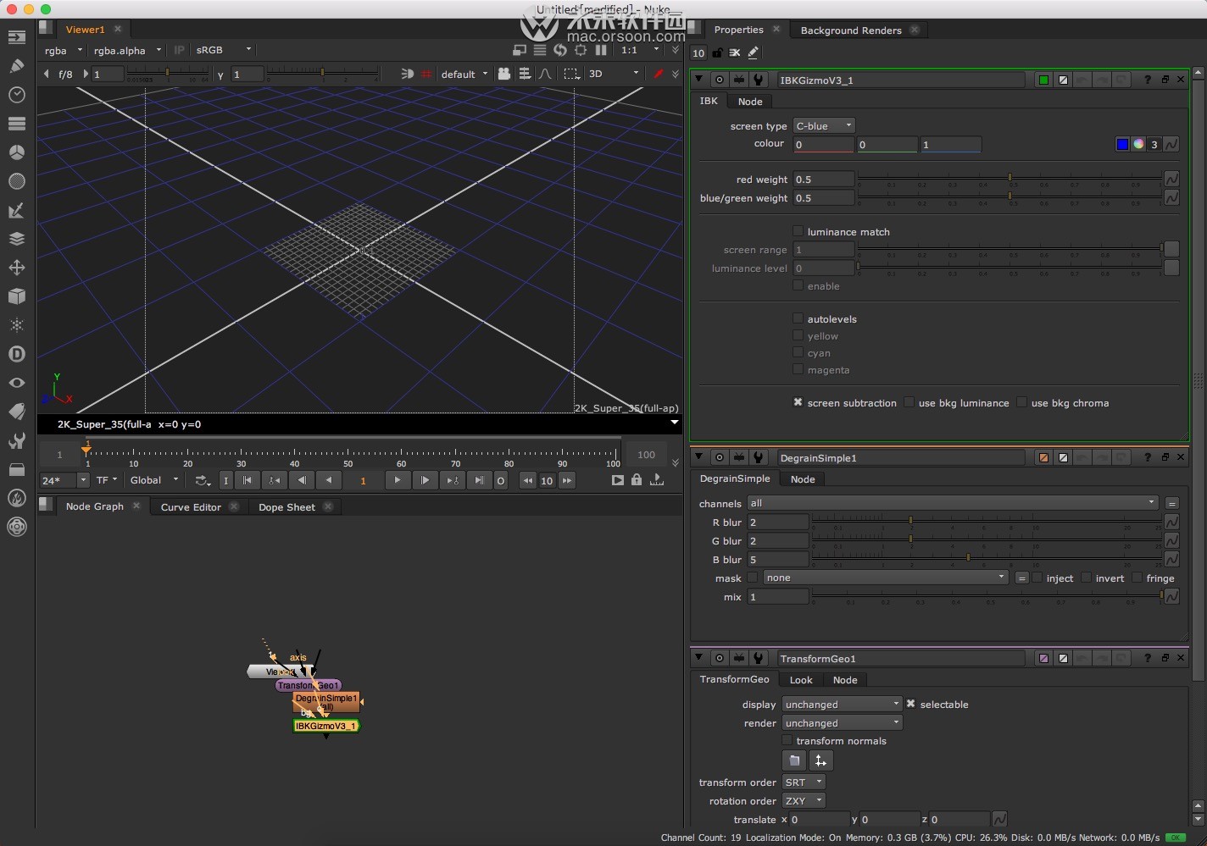This screenshot has width=1207, height=846.
Task: Open the display 'unchanged' dropdown
Action: 842,704
